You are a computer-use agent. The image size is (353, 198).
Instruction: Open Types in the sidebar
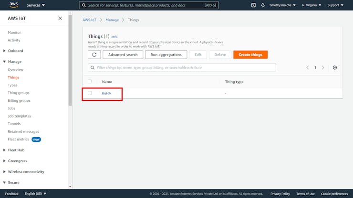coord(12,85)
